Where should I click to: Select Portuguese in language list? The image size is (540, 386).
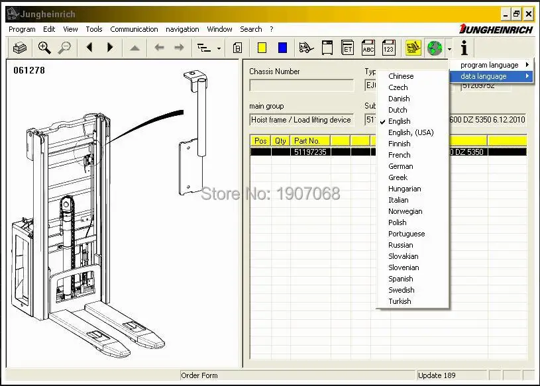point(413,234)
